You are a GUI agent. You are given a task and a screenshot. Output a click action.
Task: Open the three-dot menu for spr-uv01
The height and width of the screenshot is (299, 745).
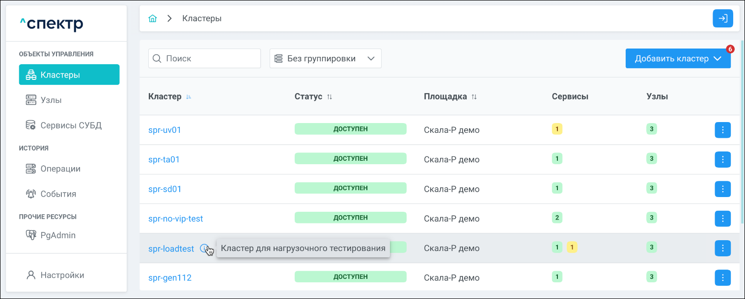722,130
